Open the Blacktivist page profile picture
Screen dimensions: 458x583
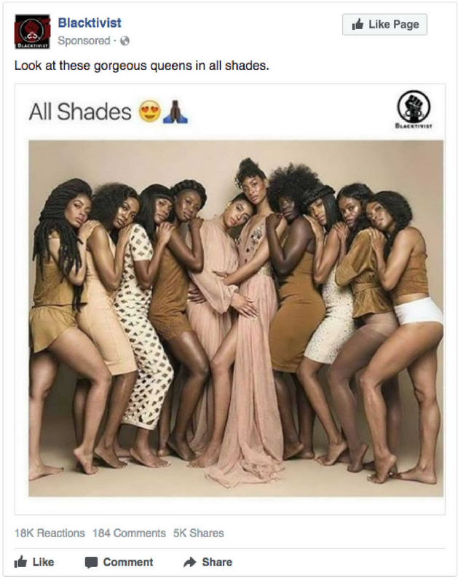pos(32,31)
